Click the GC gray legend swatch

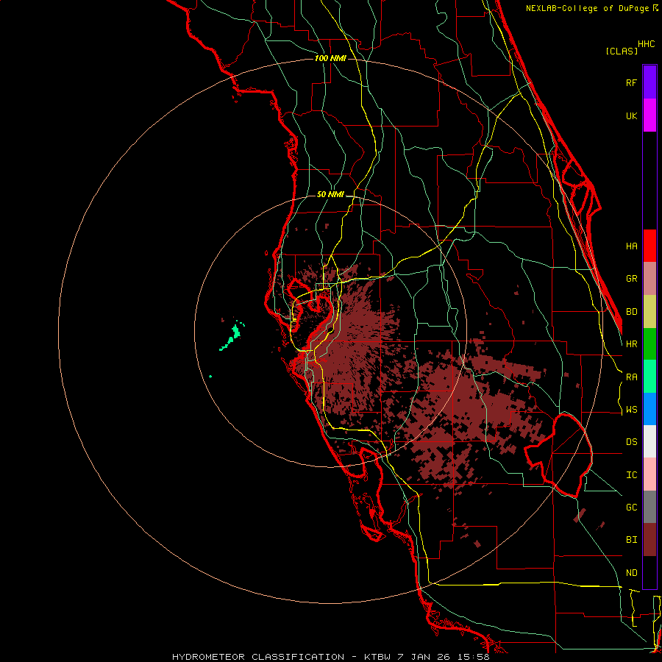[649, 507]
